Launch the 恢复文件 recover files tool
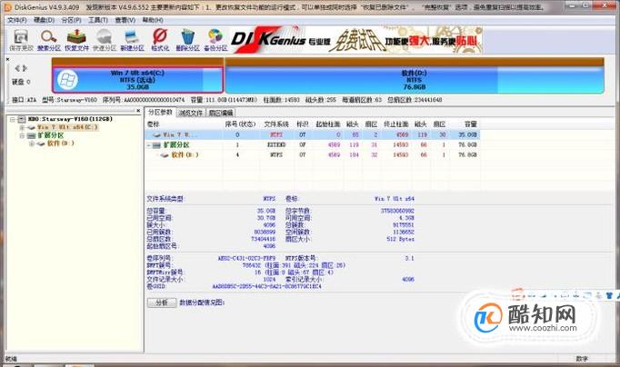Image resolution: width=620 pixels, height=367 pixels. (x=76, y=40)
